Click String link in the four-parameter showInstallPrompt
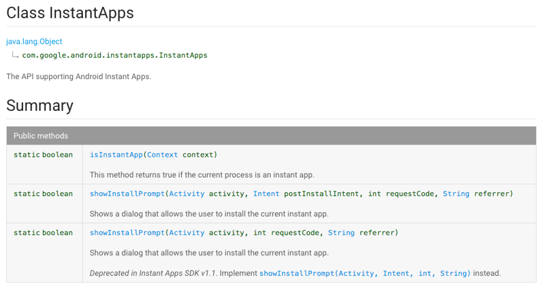The width and height of the screenshot is (540, 286). point(456,193)
